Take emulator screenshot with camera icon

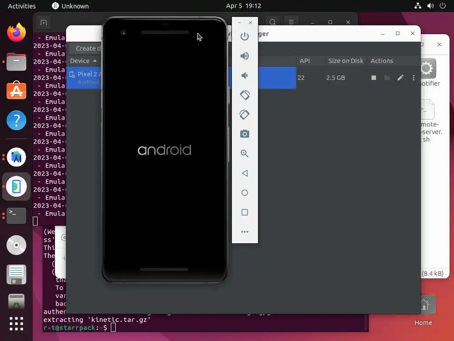click(x=245, y=134)
